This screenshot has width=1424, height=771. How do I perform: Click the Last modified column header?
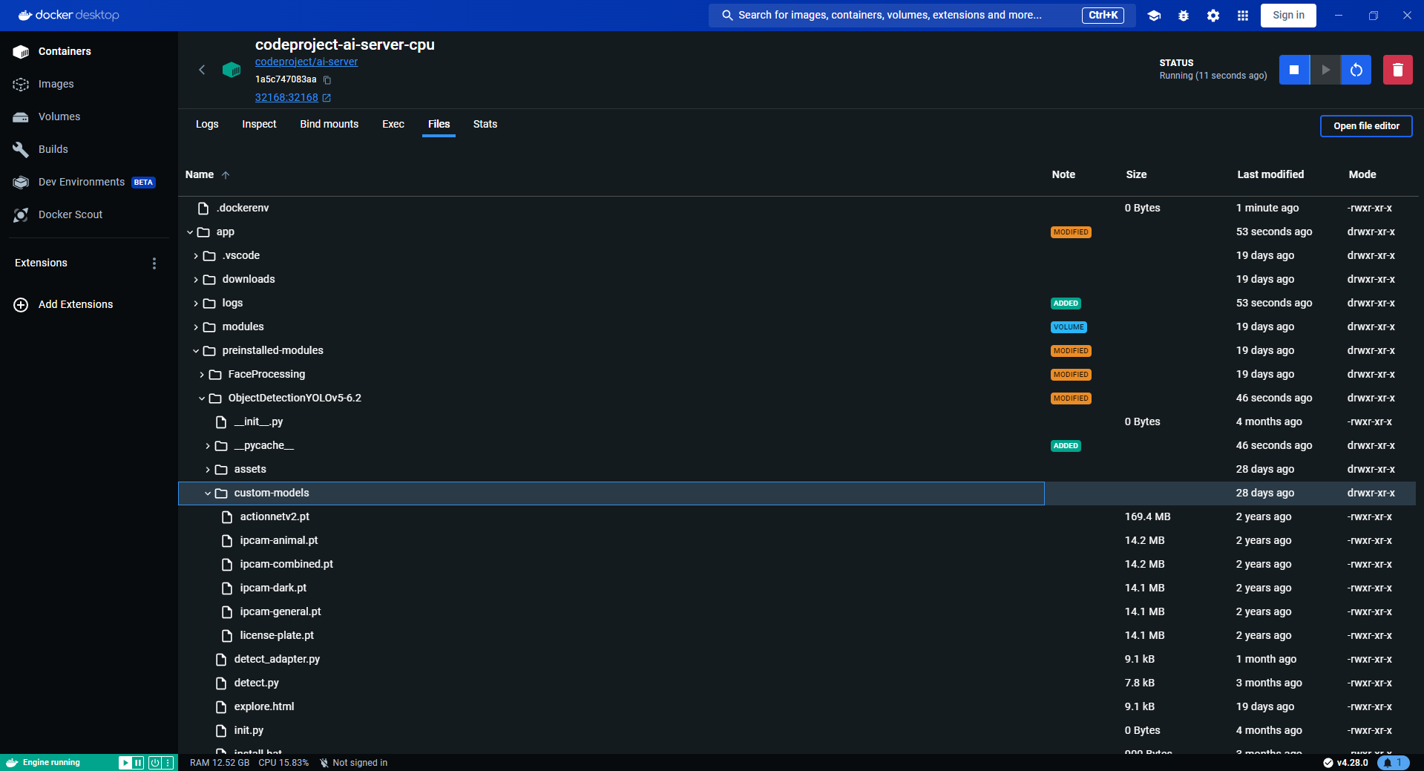tap(1270, 175)
